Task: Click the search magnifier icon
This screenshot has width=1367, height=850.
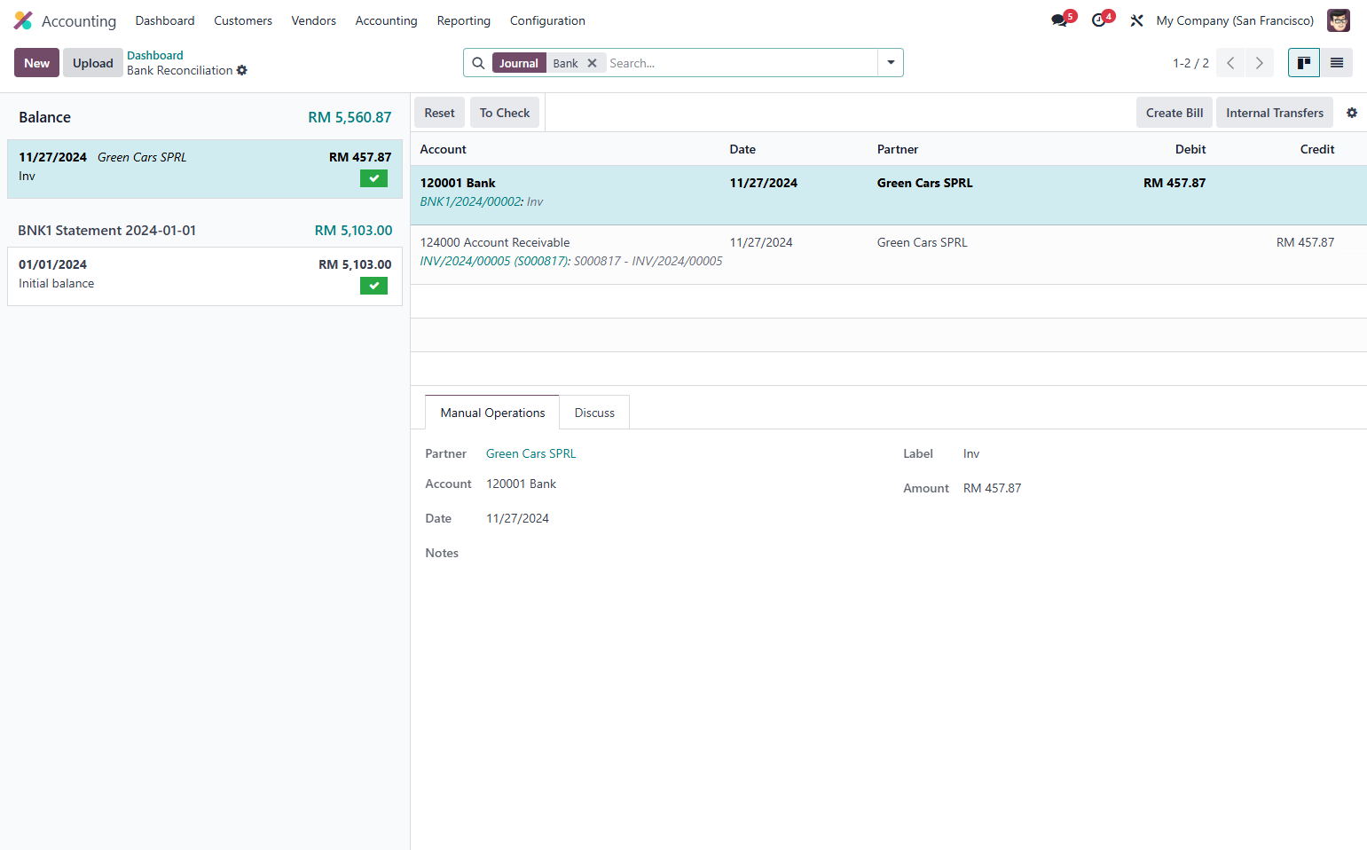Action: pyautogui.click(x=478, y=63)
